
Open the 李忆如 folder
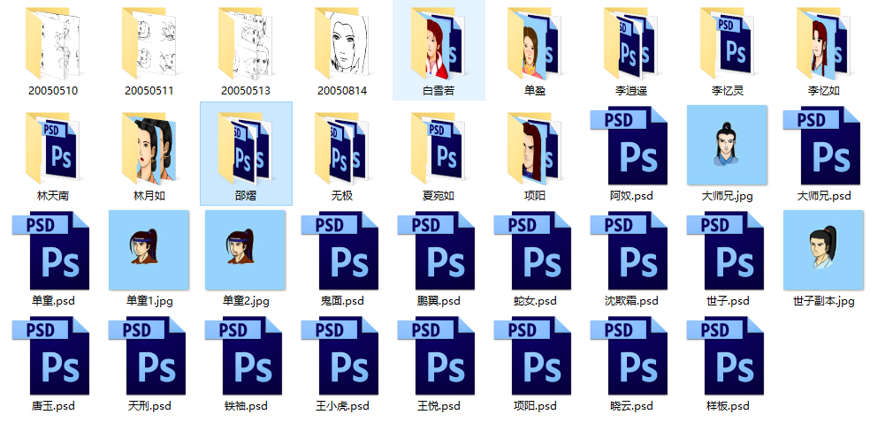(824, 43)
